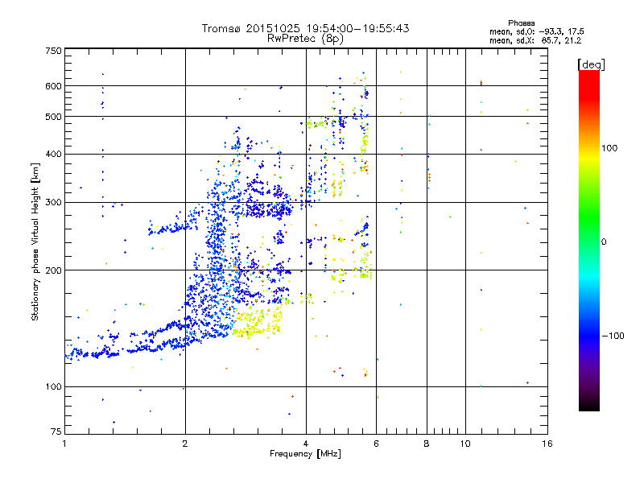Click the '[deg]' colorbar unit label
Image resolution: width=644 pixels, height=483 pixels.
pyautogui.click(x=591, y=64)
